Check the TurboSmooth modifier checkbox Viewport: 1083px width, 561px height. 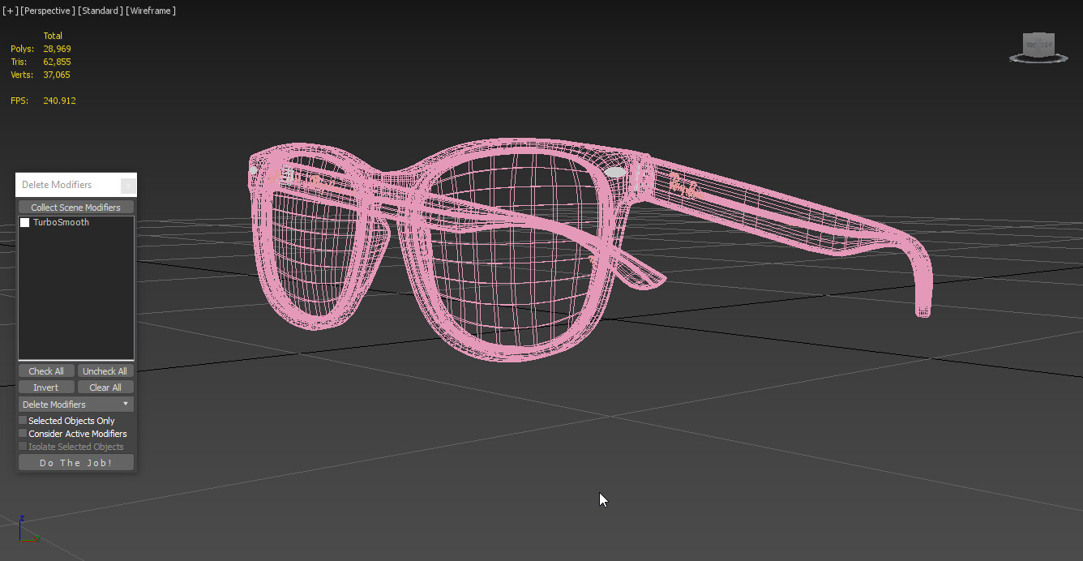(x=24, y=222)
